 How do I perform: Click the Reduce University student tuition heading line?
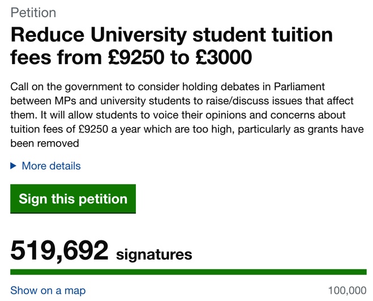point(172,35)
